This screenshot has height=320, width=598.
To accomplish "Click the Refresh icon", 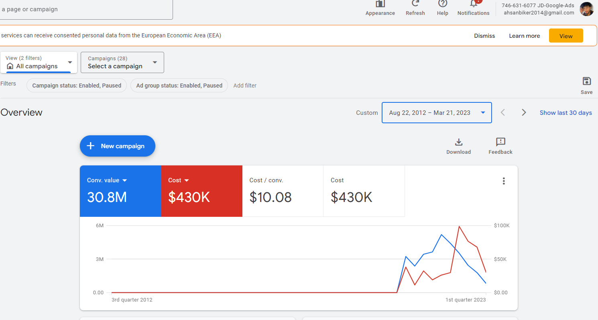I will [415, 4].
